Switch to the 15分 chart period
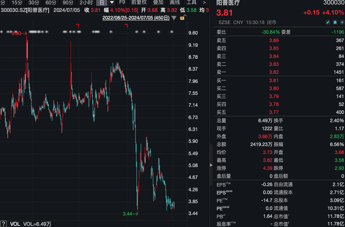The height and width of the screenshot is (227, 345). tap(17, 2)
